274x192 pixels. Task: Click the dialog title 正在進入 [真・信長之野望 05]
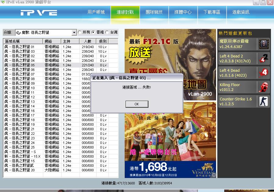(x=121, y=78)
